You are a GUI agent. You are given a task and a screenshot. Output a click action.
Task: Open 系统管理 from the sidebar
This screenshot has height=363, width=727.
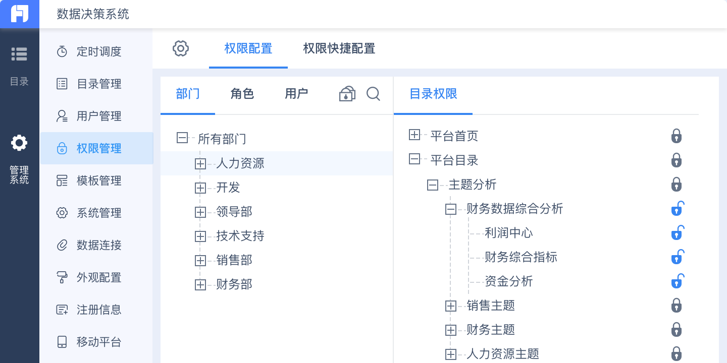tap(61, 213)
